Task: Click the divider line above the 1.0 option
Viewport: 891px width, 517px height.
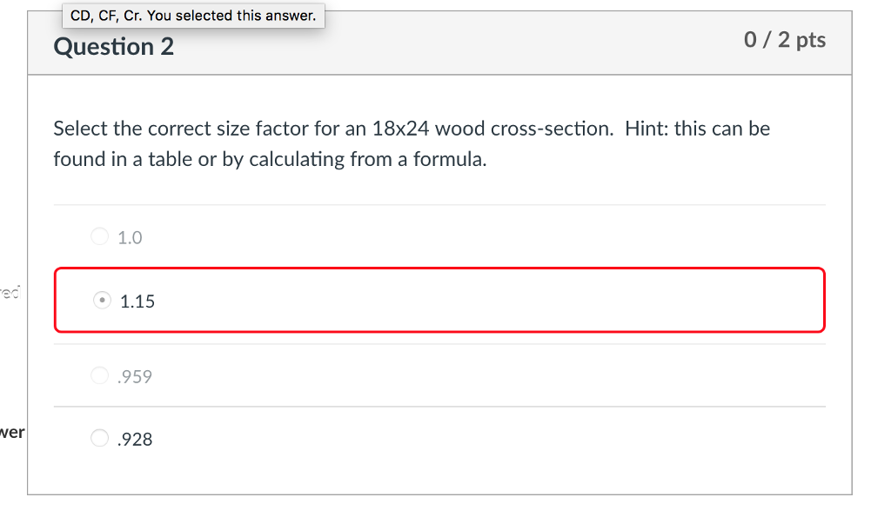Action: pos(439,205)
